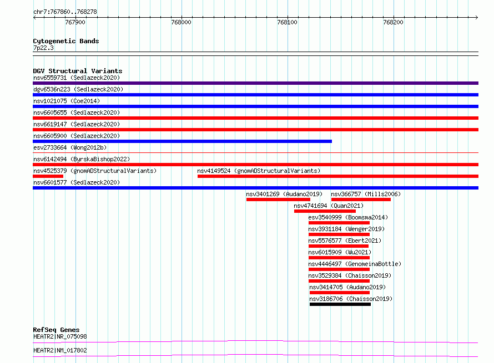The height and width of the screenshot is (363, 494).
Task: Click nsv4741694 (Quan2021) label
Action: coord(329,206)
